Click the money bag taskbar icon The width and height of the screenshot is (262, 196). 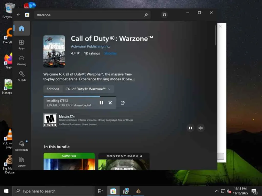(138, 191)
